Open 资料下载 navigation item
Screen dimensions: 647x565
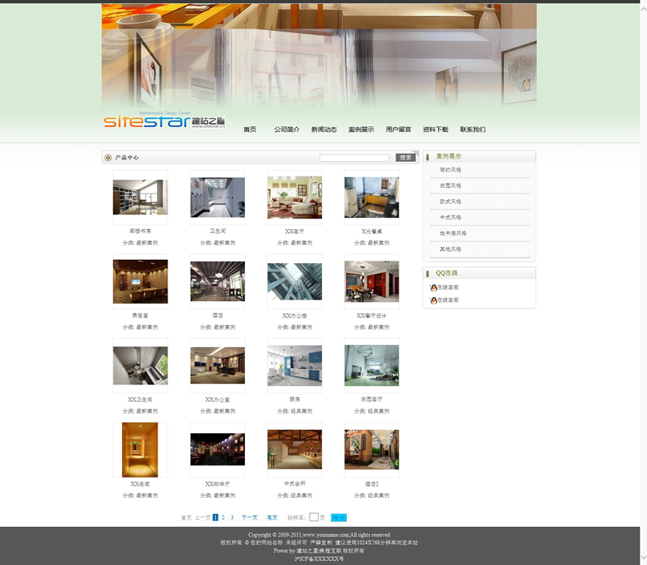pyautogui.click(x=435, y=130)
